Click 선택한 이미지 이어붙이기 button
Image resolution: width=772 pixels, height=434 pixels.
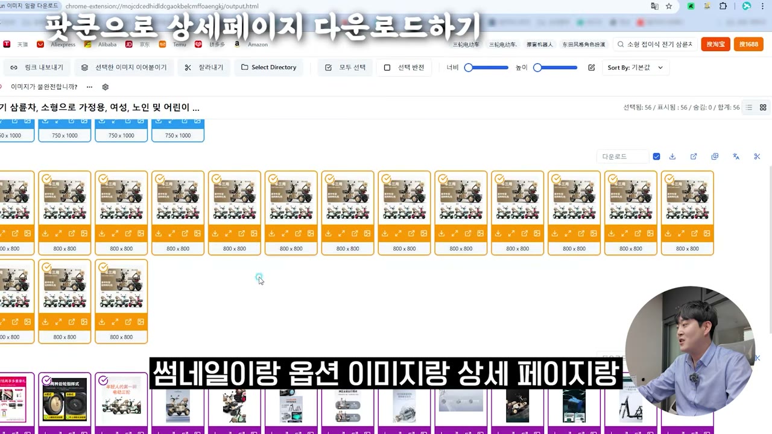pyautogui.click(x=124, y=68)
